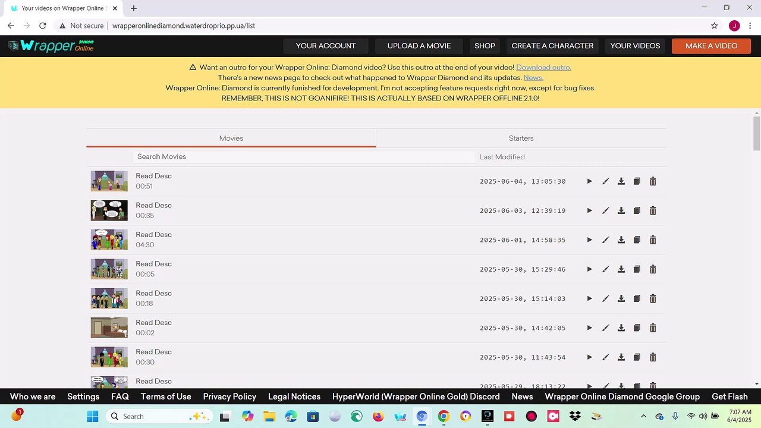Reload the page in the browser
The image size is (761, 428).
click(x=43, y=26)
